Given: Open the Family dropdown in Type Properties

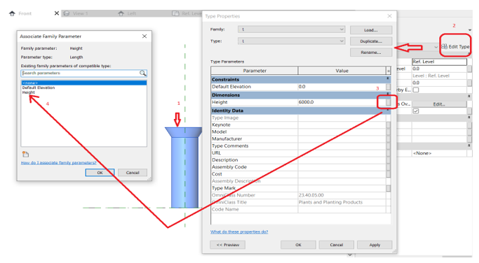Looking at the screenshot, I should [292, 29].
